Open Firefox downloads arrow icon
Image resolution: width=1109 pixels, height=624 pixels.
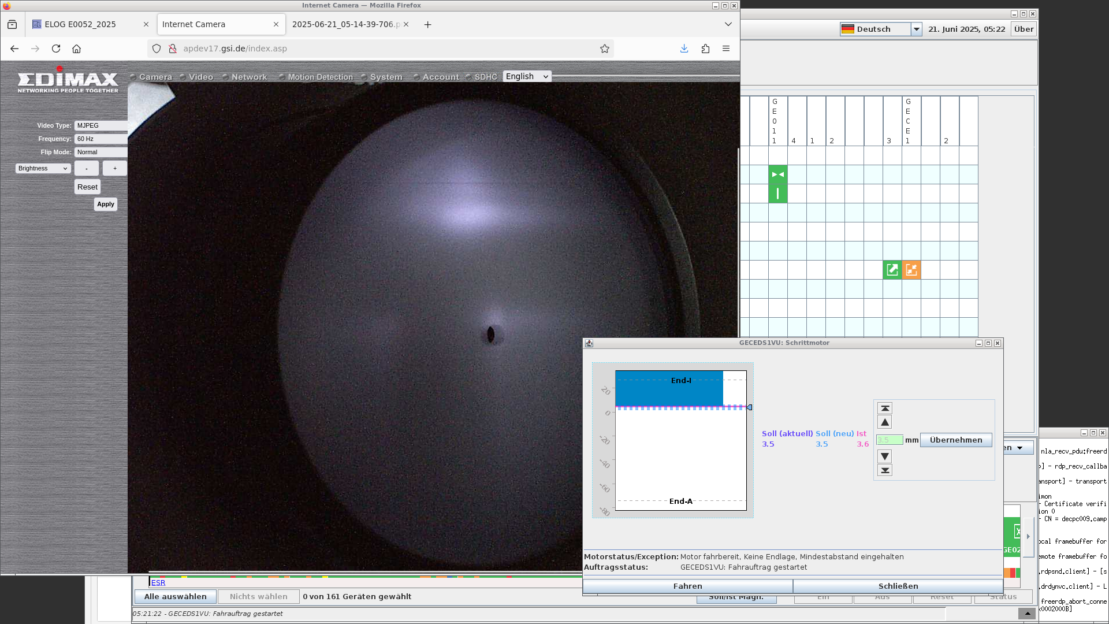tap(684, 49)
